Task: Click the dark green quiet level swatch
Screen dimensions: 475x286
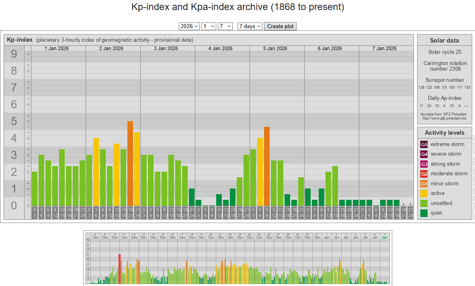Action: 424,213
